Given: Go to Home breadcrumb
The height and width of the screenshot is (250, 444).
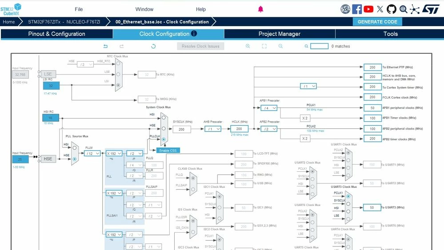Looking at the screenshot, I should click(9, 22).
